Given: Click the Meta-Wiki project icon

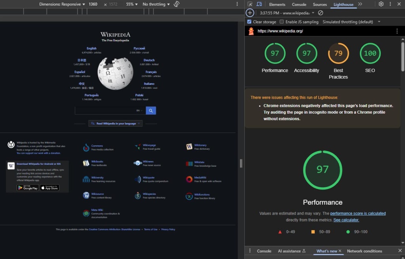Looking at the screenshot, I should 86,213.
